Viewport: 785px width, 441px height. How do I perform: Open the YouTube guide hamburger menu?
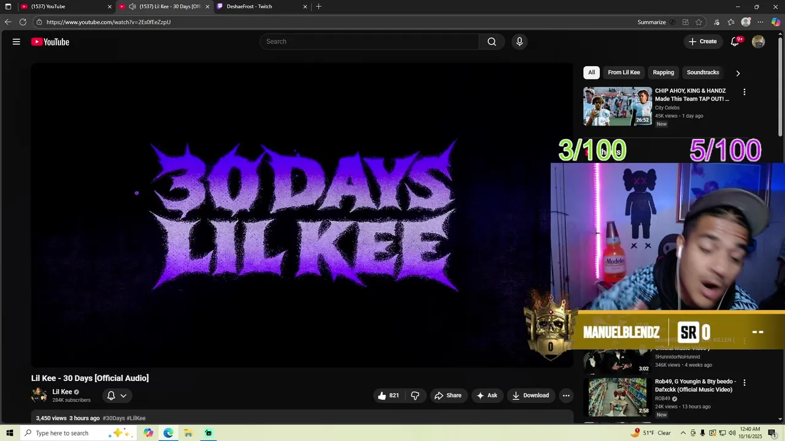click(x=17, y=42)
